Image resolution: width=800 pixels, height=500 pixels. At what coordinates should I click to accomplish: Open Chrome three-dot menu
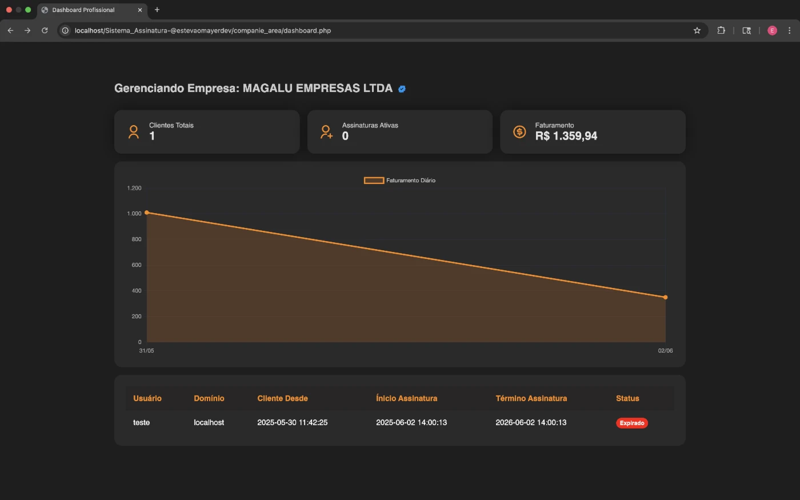[x=790, y=30]
